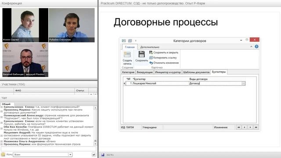Click the Договор value field

(215, 83)
